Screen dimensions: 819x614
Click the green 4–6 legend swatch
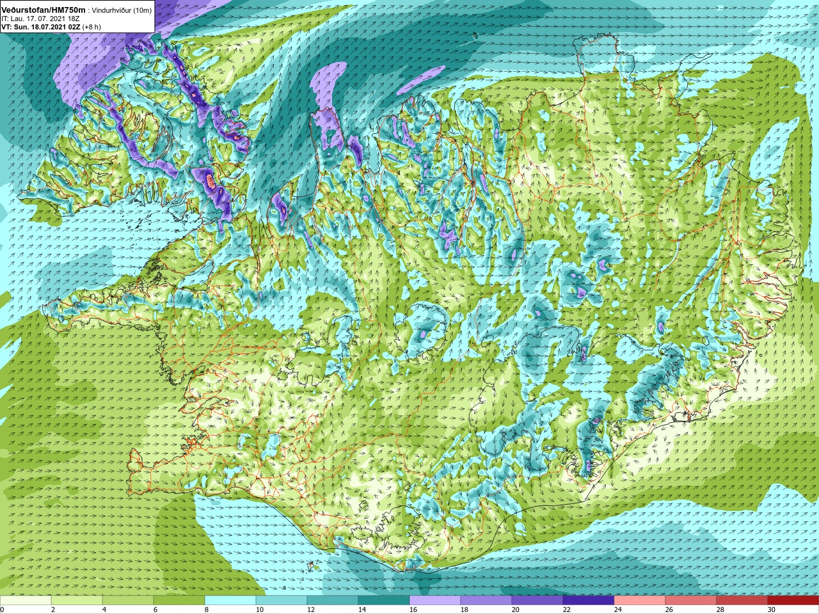[x=128, y=601]
